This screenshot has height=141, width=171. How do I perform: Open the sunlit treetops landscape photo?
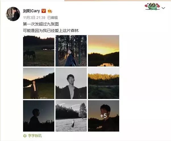pyautogui.click(x=104, y=83)
